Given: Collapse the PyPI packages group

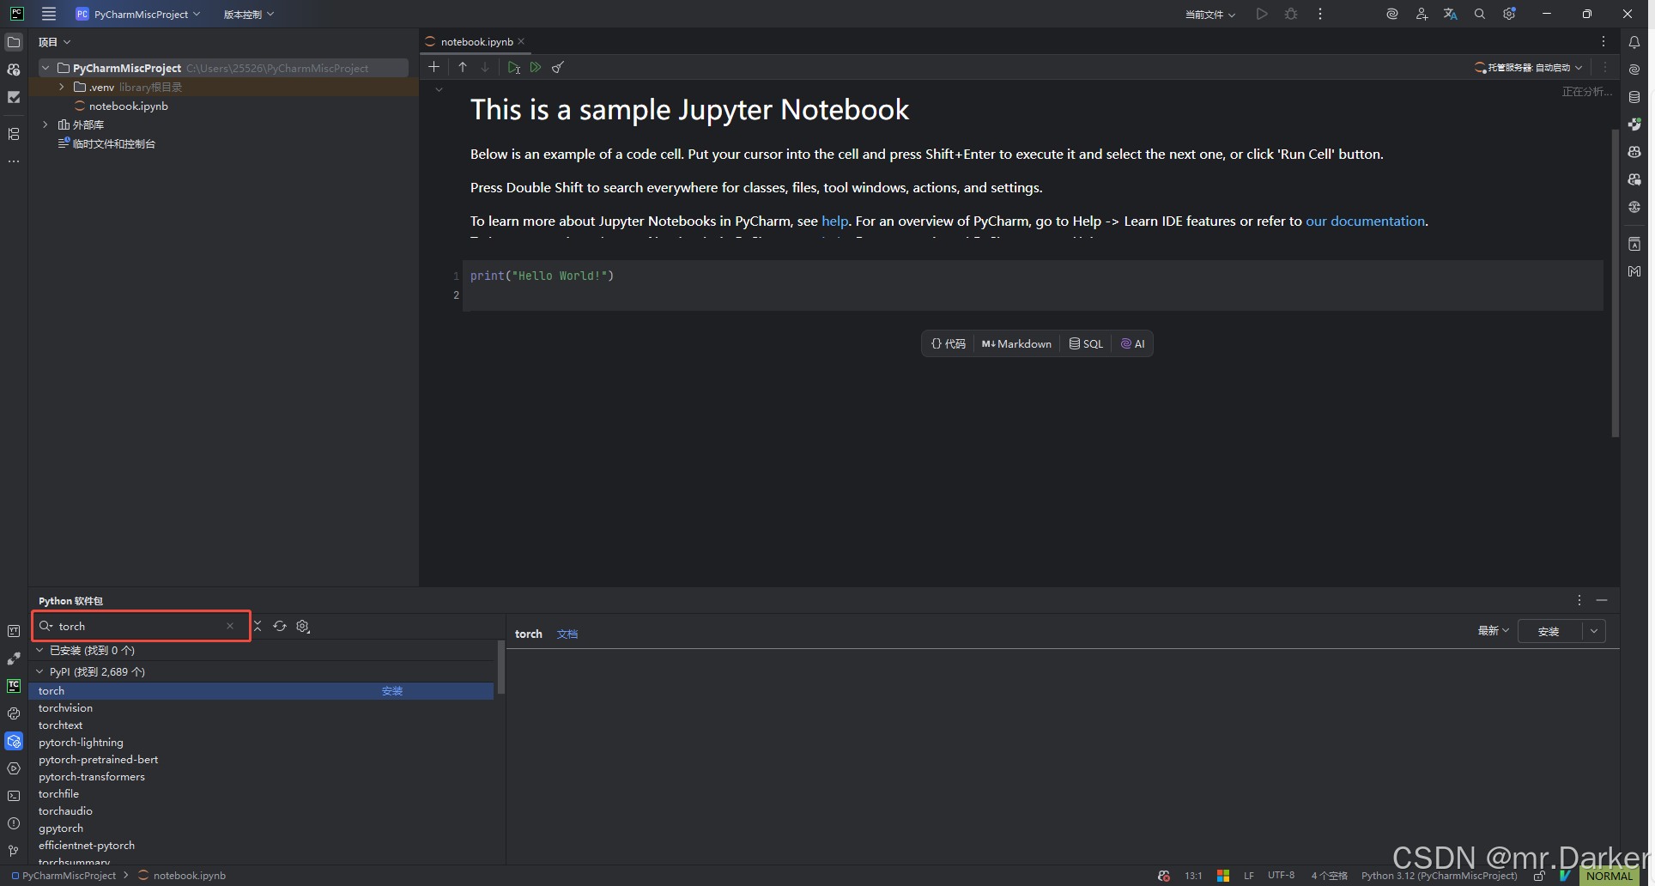Looking at the screenshot, I should pyautogui.click(x=39, y=671).
